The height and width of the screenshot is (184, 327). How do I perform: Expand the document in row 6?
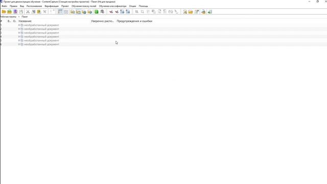pyautogui.click(x=19, y=44)
